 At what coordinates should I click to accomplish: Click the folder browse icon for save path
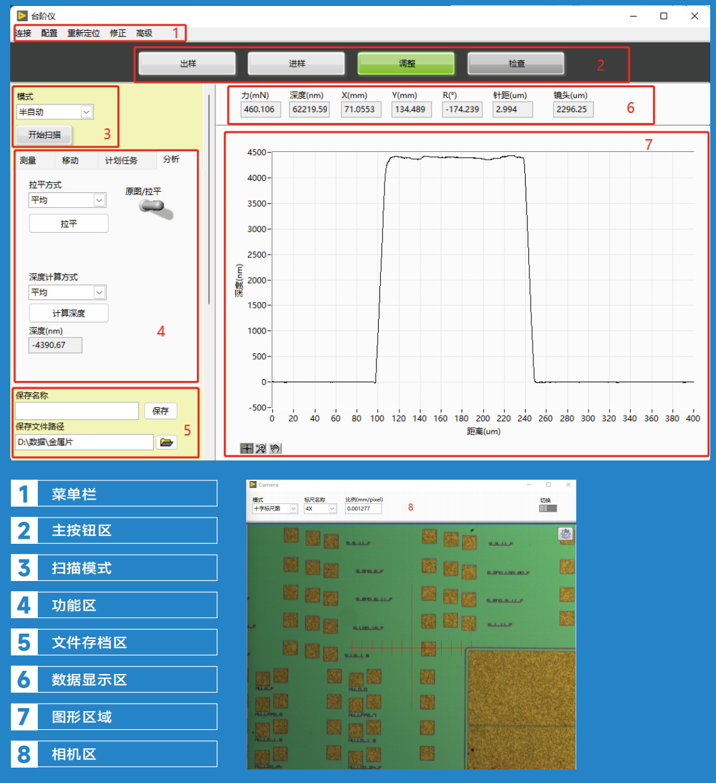pyautogui.click(x=167, y=442)
